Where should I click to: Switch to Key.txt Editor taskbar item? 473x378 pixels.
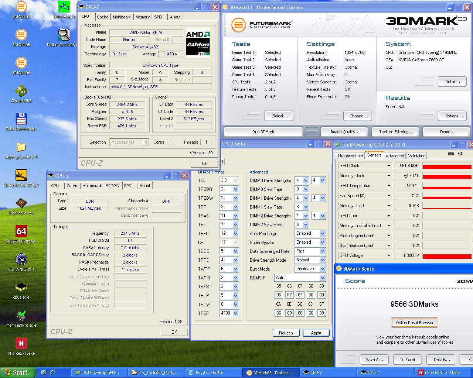(213, 372)
